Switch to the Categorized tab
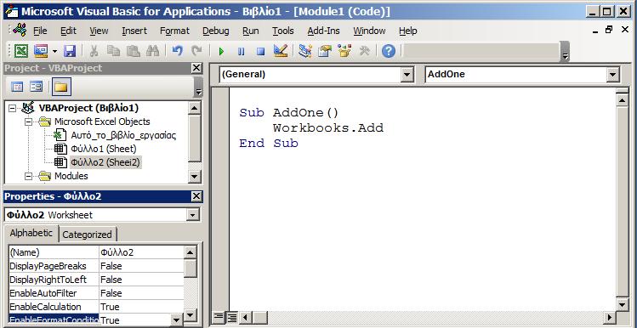The image size is (637, 328). click(x=87, y=235)
